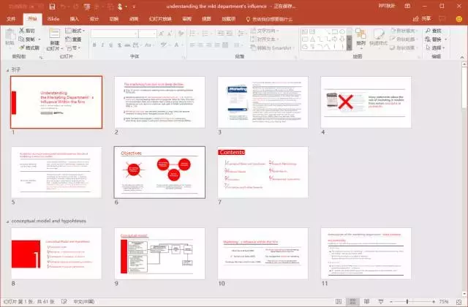The height and width of the screenshot is (307, 468).
Task: Open the Text Direction (文字方向) dropdown
Action: click(x=264, y=31)
